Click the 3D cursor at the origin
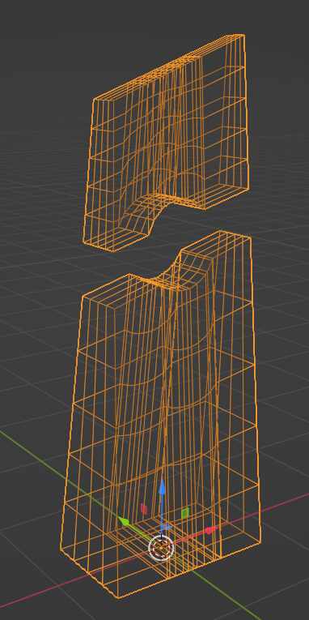 click(161, 548)
